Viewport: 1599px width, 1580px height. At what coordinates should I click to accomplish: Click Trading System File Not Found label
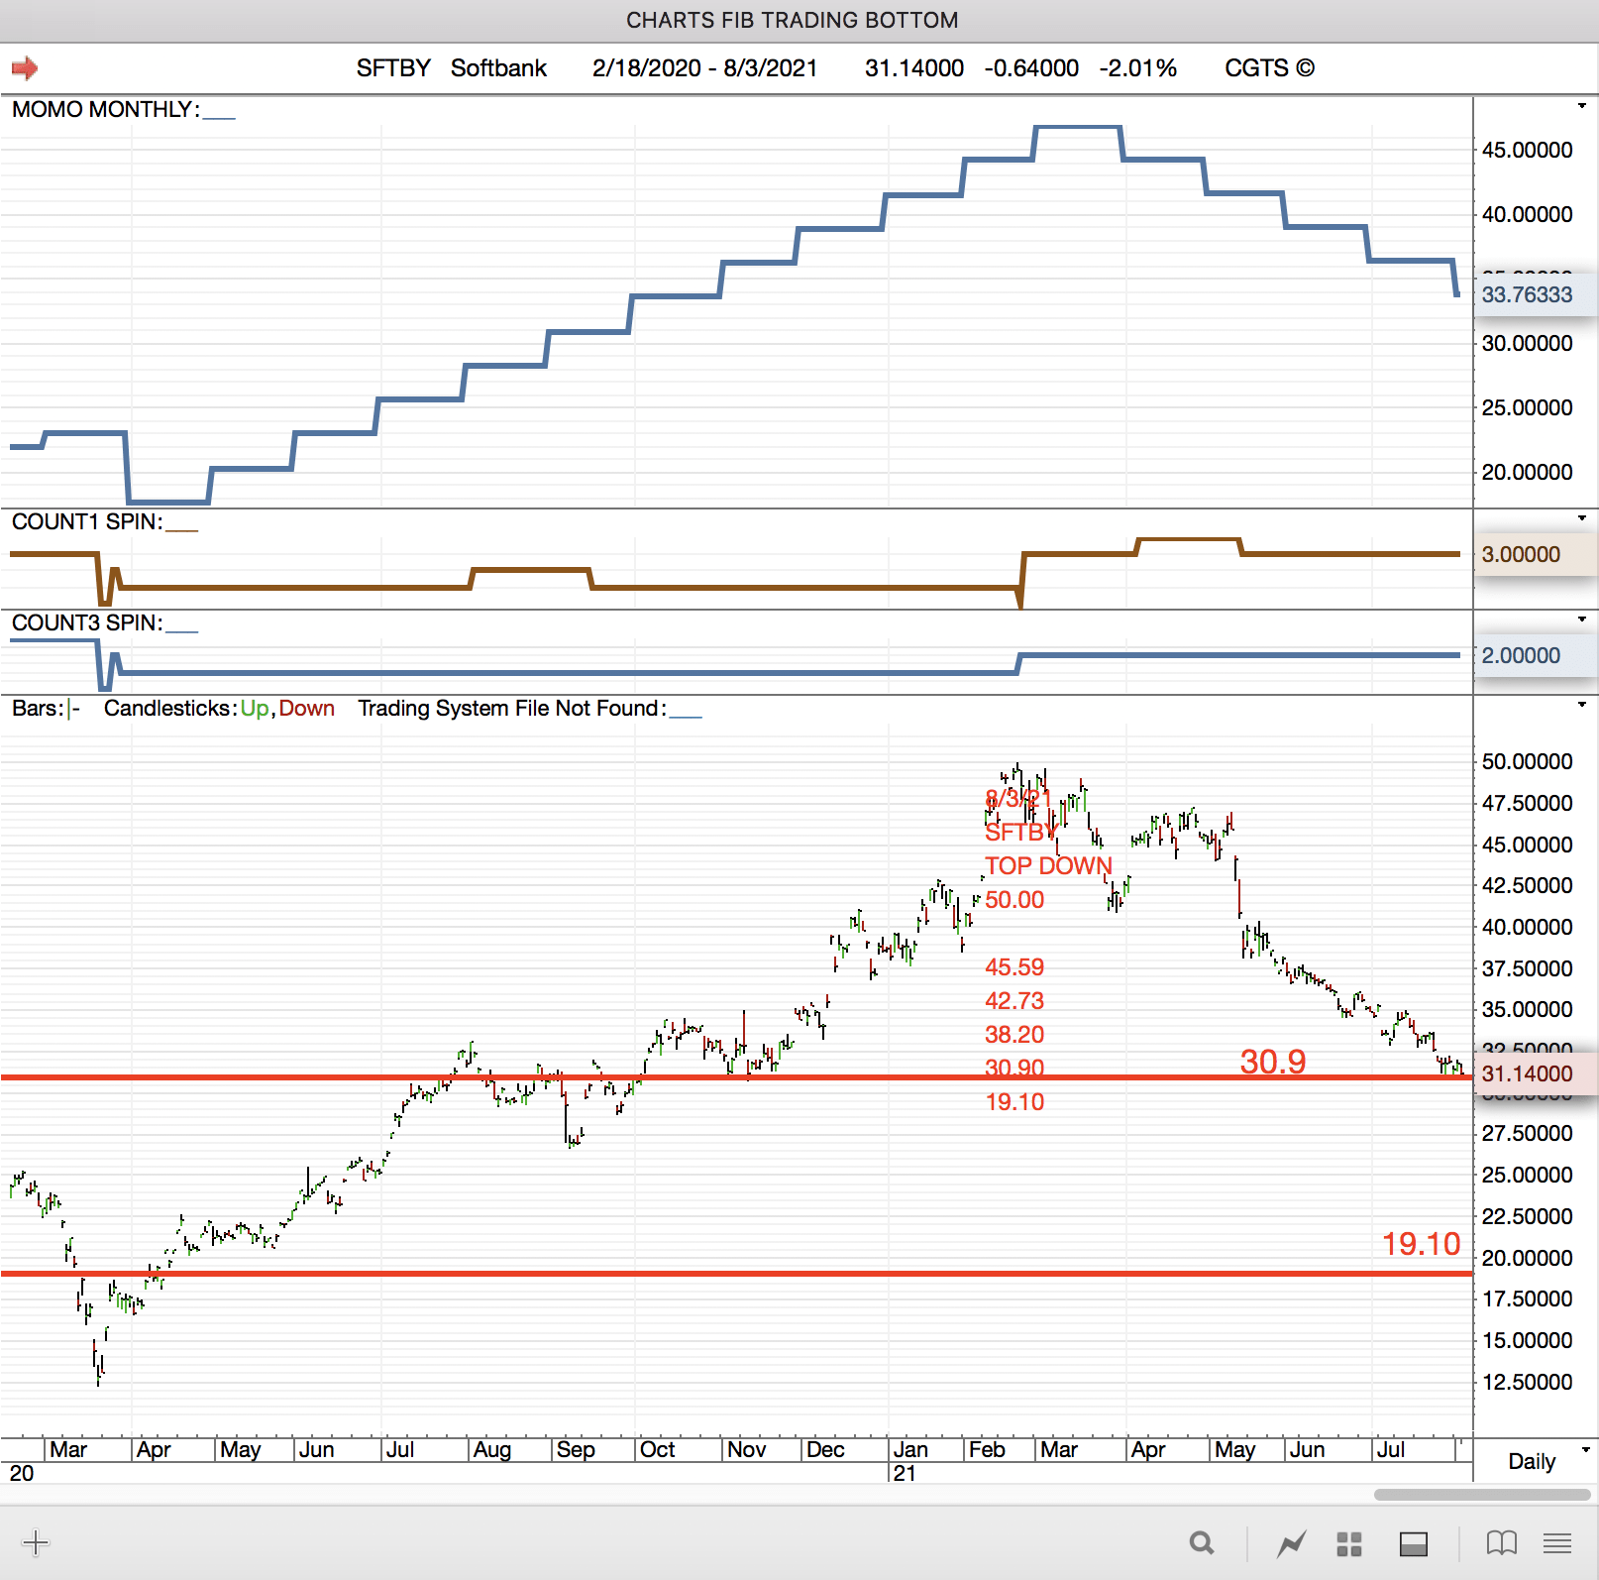click(x=511, y=708)
